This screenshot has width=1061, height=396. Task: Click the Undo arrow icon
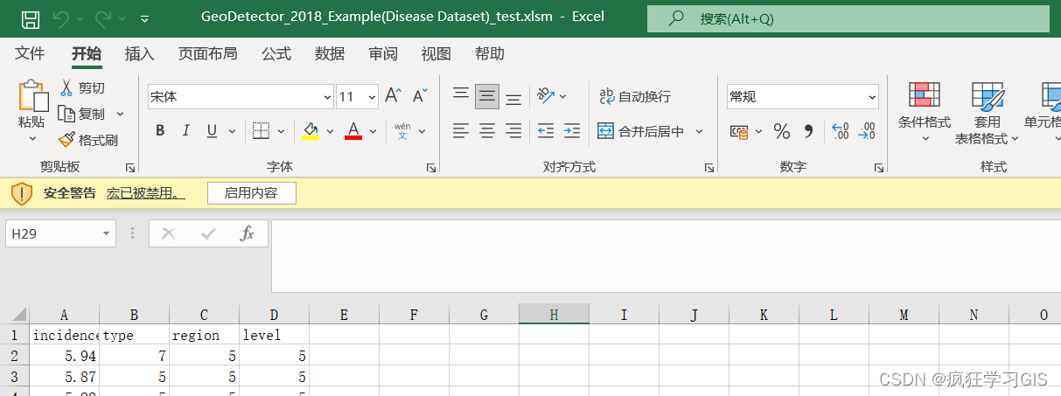pos(60,17)
